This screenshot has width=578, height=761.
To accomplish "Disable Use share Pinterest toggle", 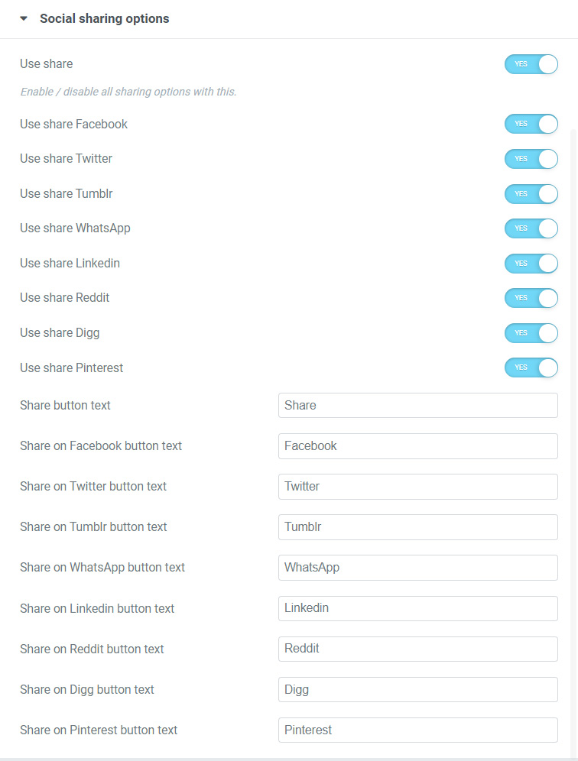I will (x=531, y=368).
